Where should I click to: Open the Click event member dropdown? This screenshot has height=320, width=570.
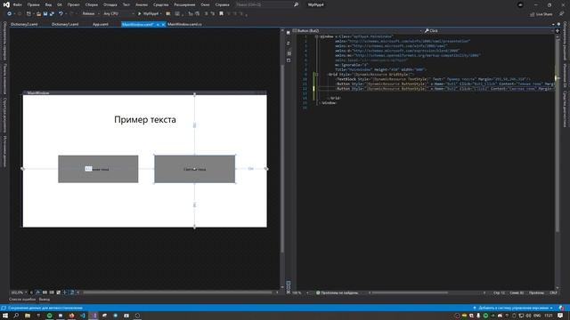click(x=489, y=31)
